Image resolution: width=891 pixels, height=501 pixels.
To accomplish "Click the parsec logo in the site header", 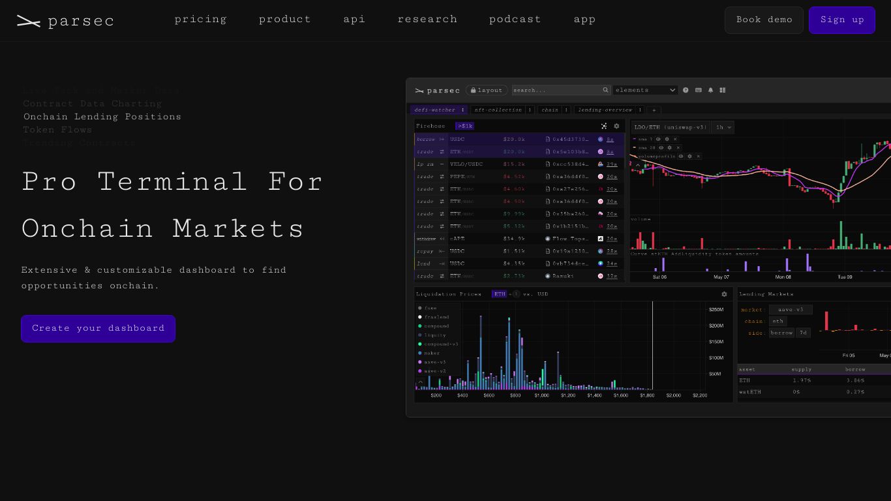I will pyautogui.click(x=65, y=21).
